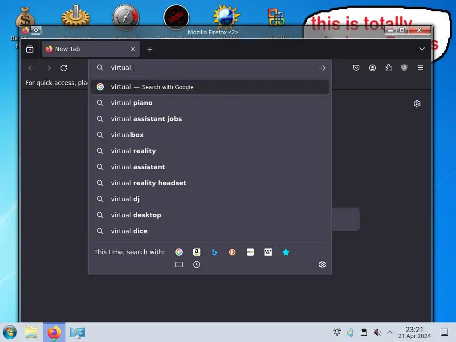The height and width of the screenshot is (342, 456).
Task: Select suggestion virtual dice
Action: coord(210,231)
